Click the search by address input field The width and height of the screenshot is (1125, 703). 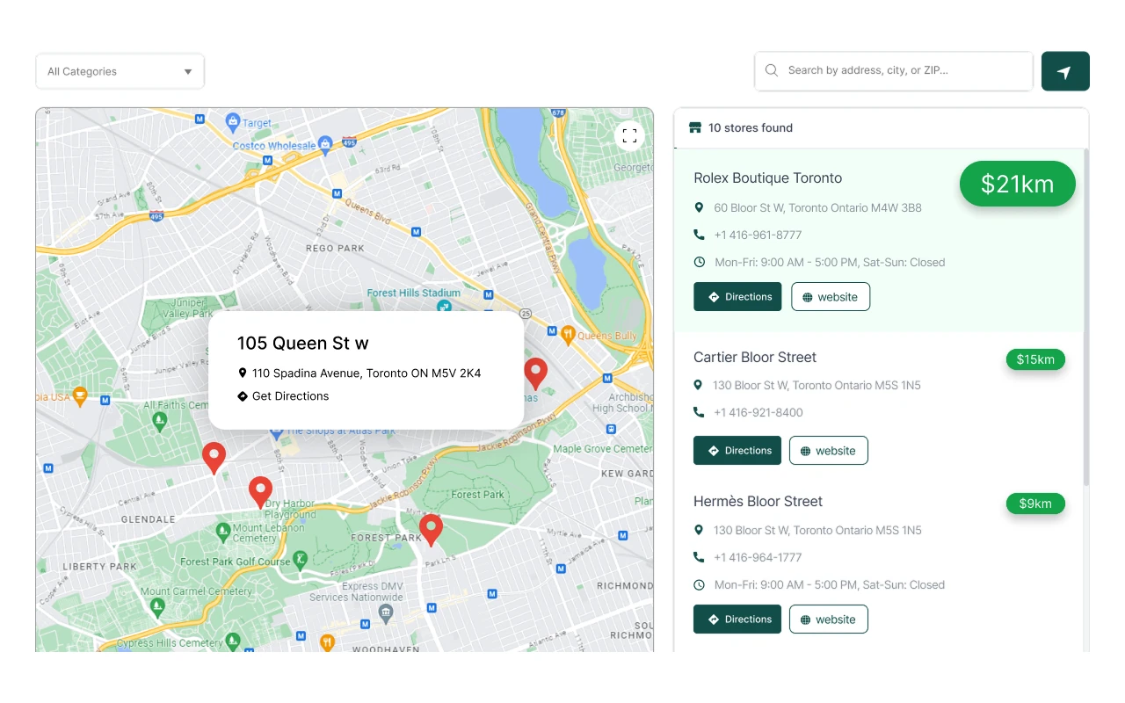893,69
